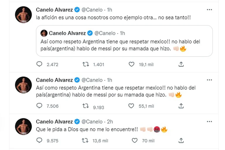This screenshot has width=225, height=150.
Task: Open more options on the first tweet
Action: pos(209,10)
